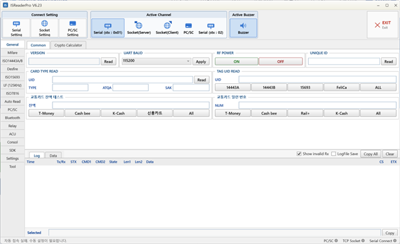400x244 pixels.
Task: Activate the PC/SC channel icon
Action: pos(189,26)
